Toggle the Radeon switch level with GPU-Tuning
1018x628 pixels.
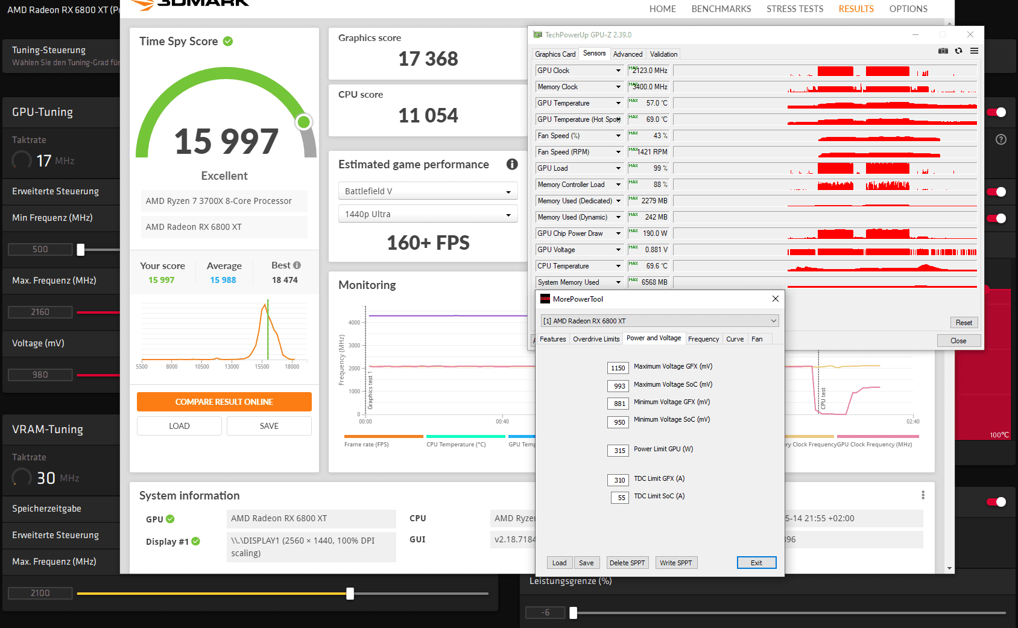tap(996, 112)
